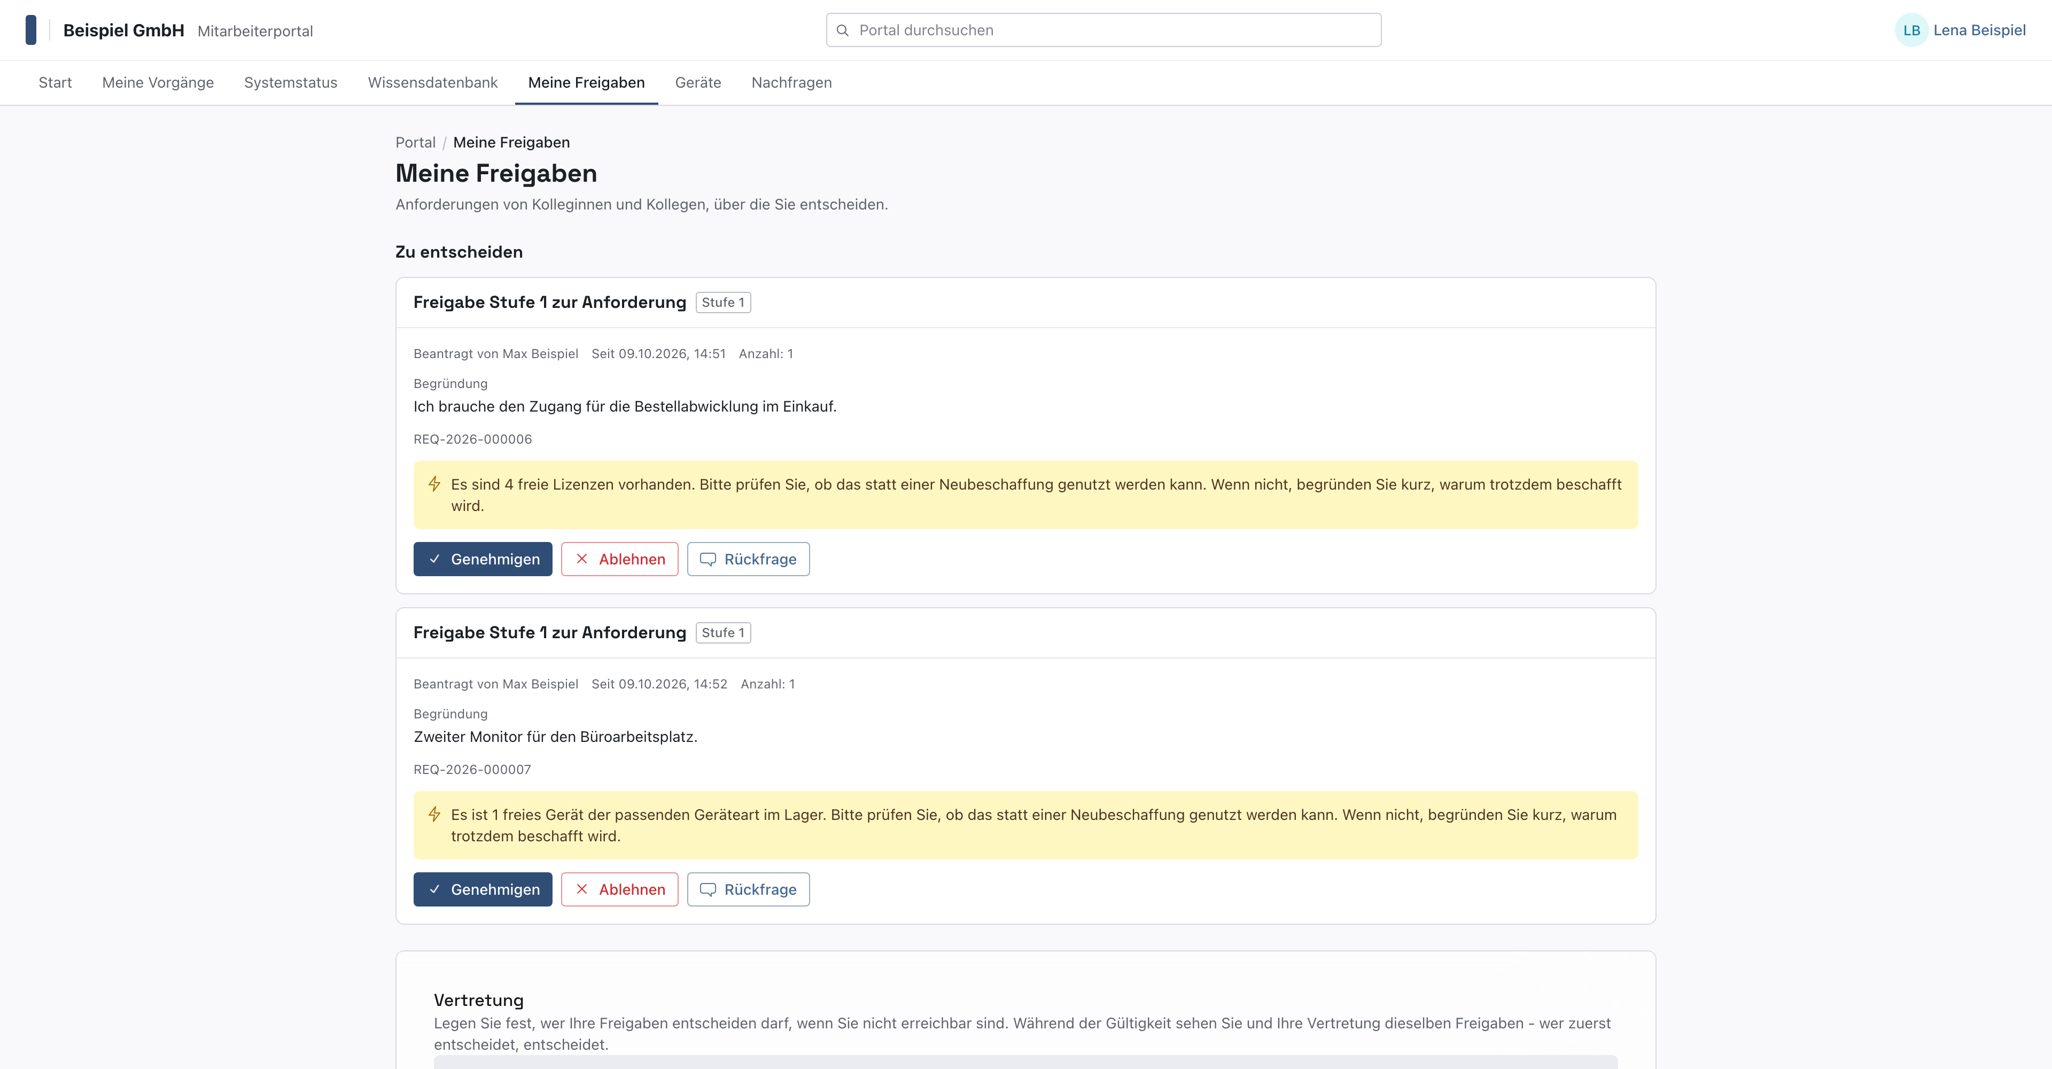Send Rückfrage for the second monitor request
Viewport: 2052px width, 1069px height.
(x=748, y=890)
